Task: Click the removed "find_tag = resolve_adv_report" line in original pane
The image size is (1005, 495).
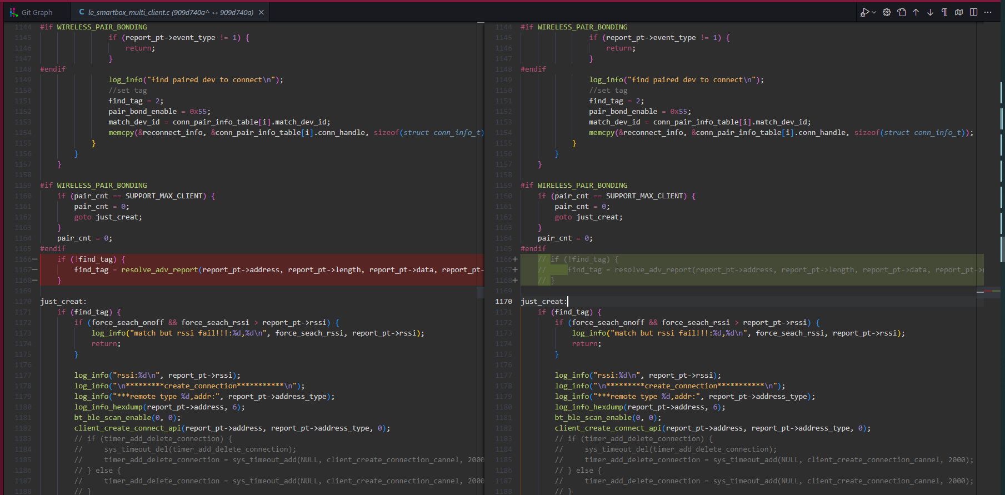Action: click(x=279, y=270)
